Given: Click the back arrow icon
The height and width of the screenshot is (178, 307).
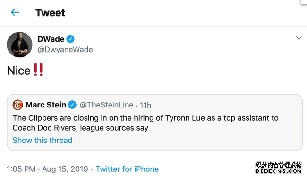Looking at the screenshot, I should 15,12.
